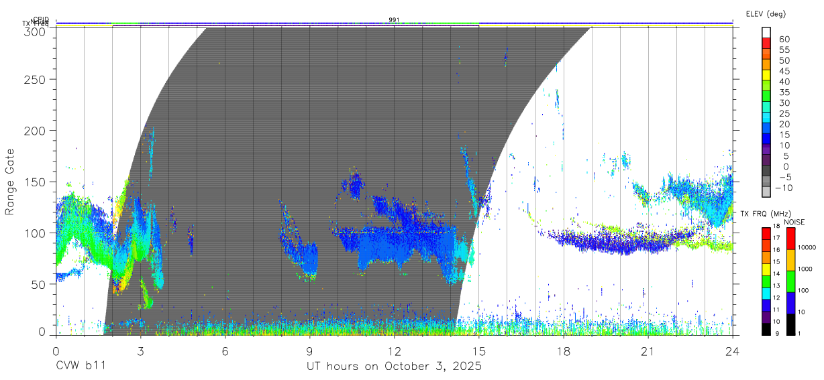Image resolution: width=824 pixels, height=380 pixels.
Task: Click the 'CVW b11' radar beam label
Action: tap(80, 367)
